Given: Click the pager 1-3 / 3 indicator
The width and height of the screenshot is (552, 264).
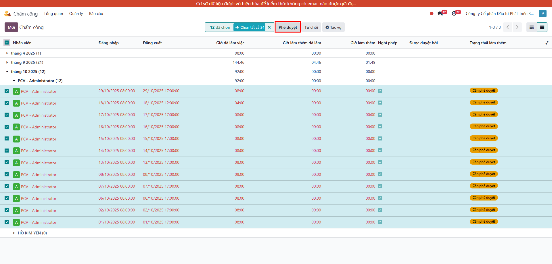Looking at the screenshot, I should pyautogui.click(x=495, y=27).
